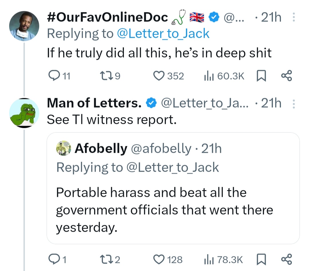
Task: Open the @Letter_to_Jack mention link
Action: click(163, 34)
